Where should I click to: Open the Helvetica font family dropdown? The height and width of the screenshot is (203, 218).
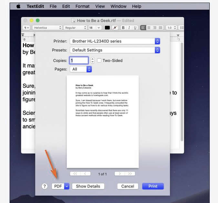[x=47, y=28]
